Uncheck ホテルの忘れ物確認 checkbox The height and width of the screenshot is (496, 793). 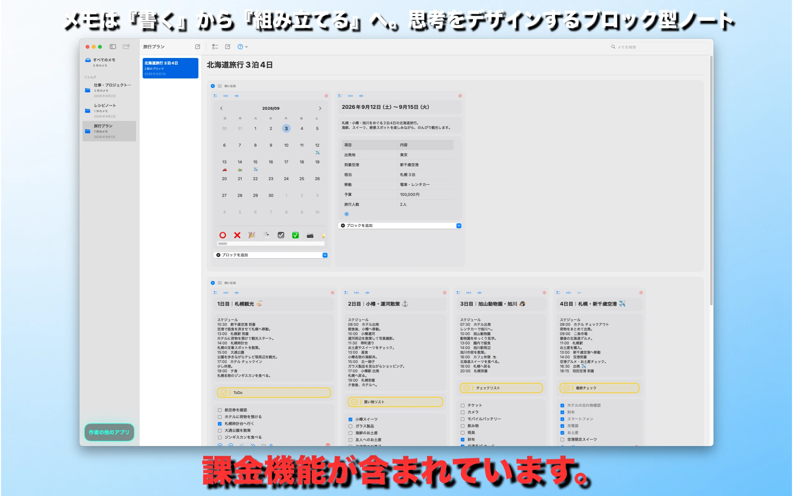coord(562,406)
